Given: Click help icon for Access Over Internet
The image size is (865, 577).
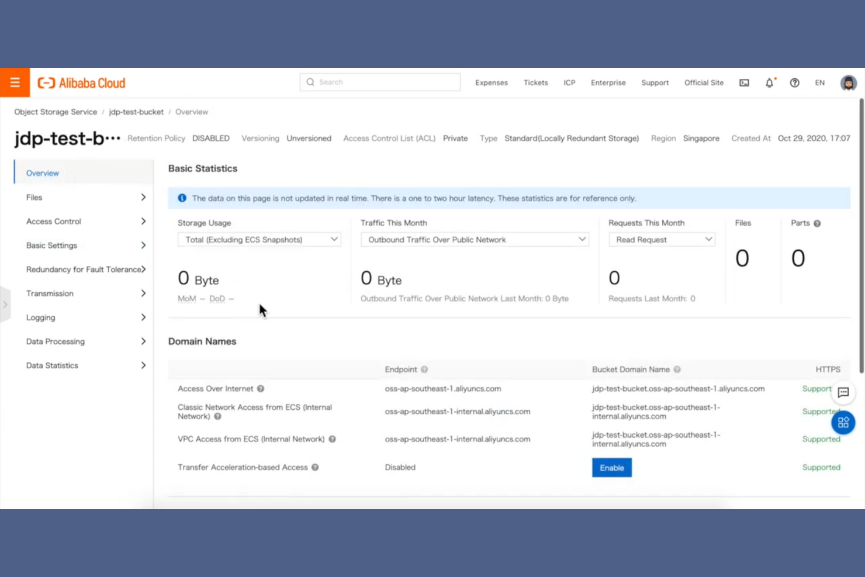Looking at the screenshot, I should pos(261,389).
